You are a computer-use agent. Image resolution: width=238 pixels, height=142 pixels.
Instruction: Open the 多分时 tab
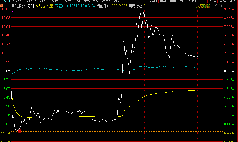point(107,1)
